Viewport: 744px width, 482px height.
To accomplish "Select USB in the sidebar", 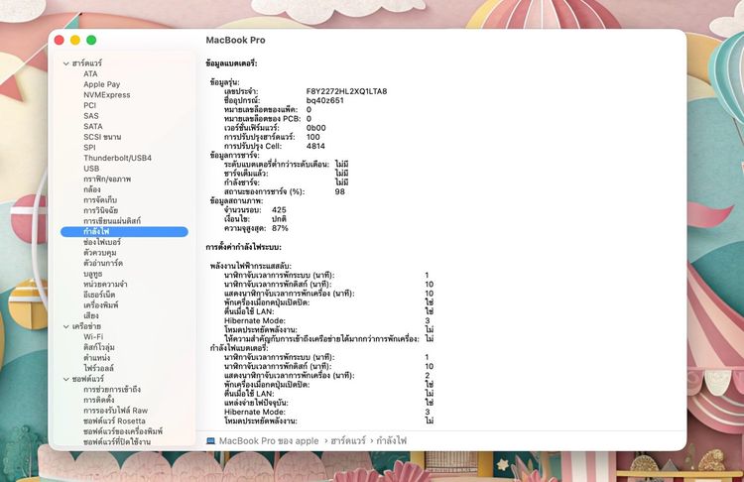I will click(x=91, y=169).
